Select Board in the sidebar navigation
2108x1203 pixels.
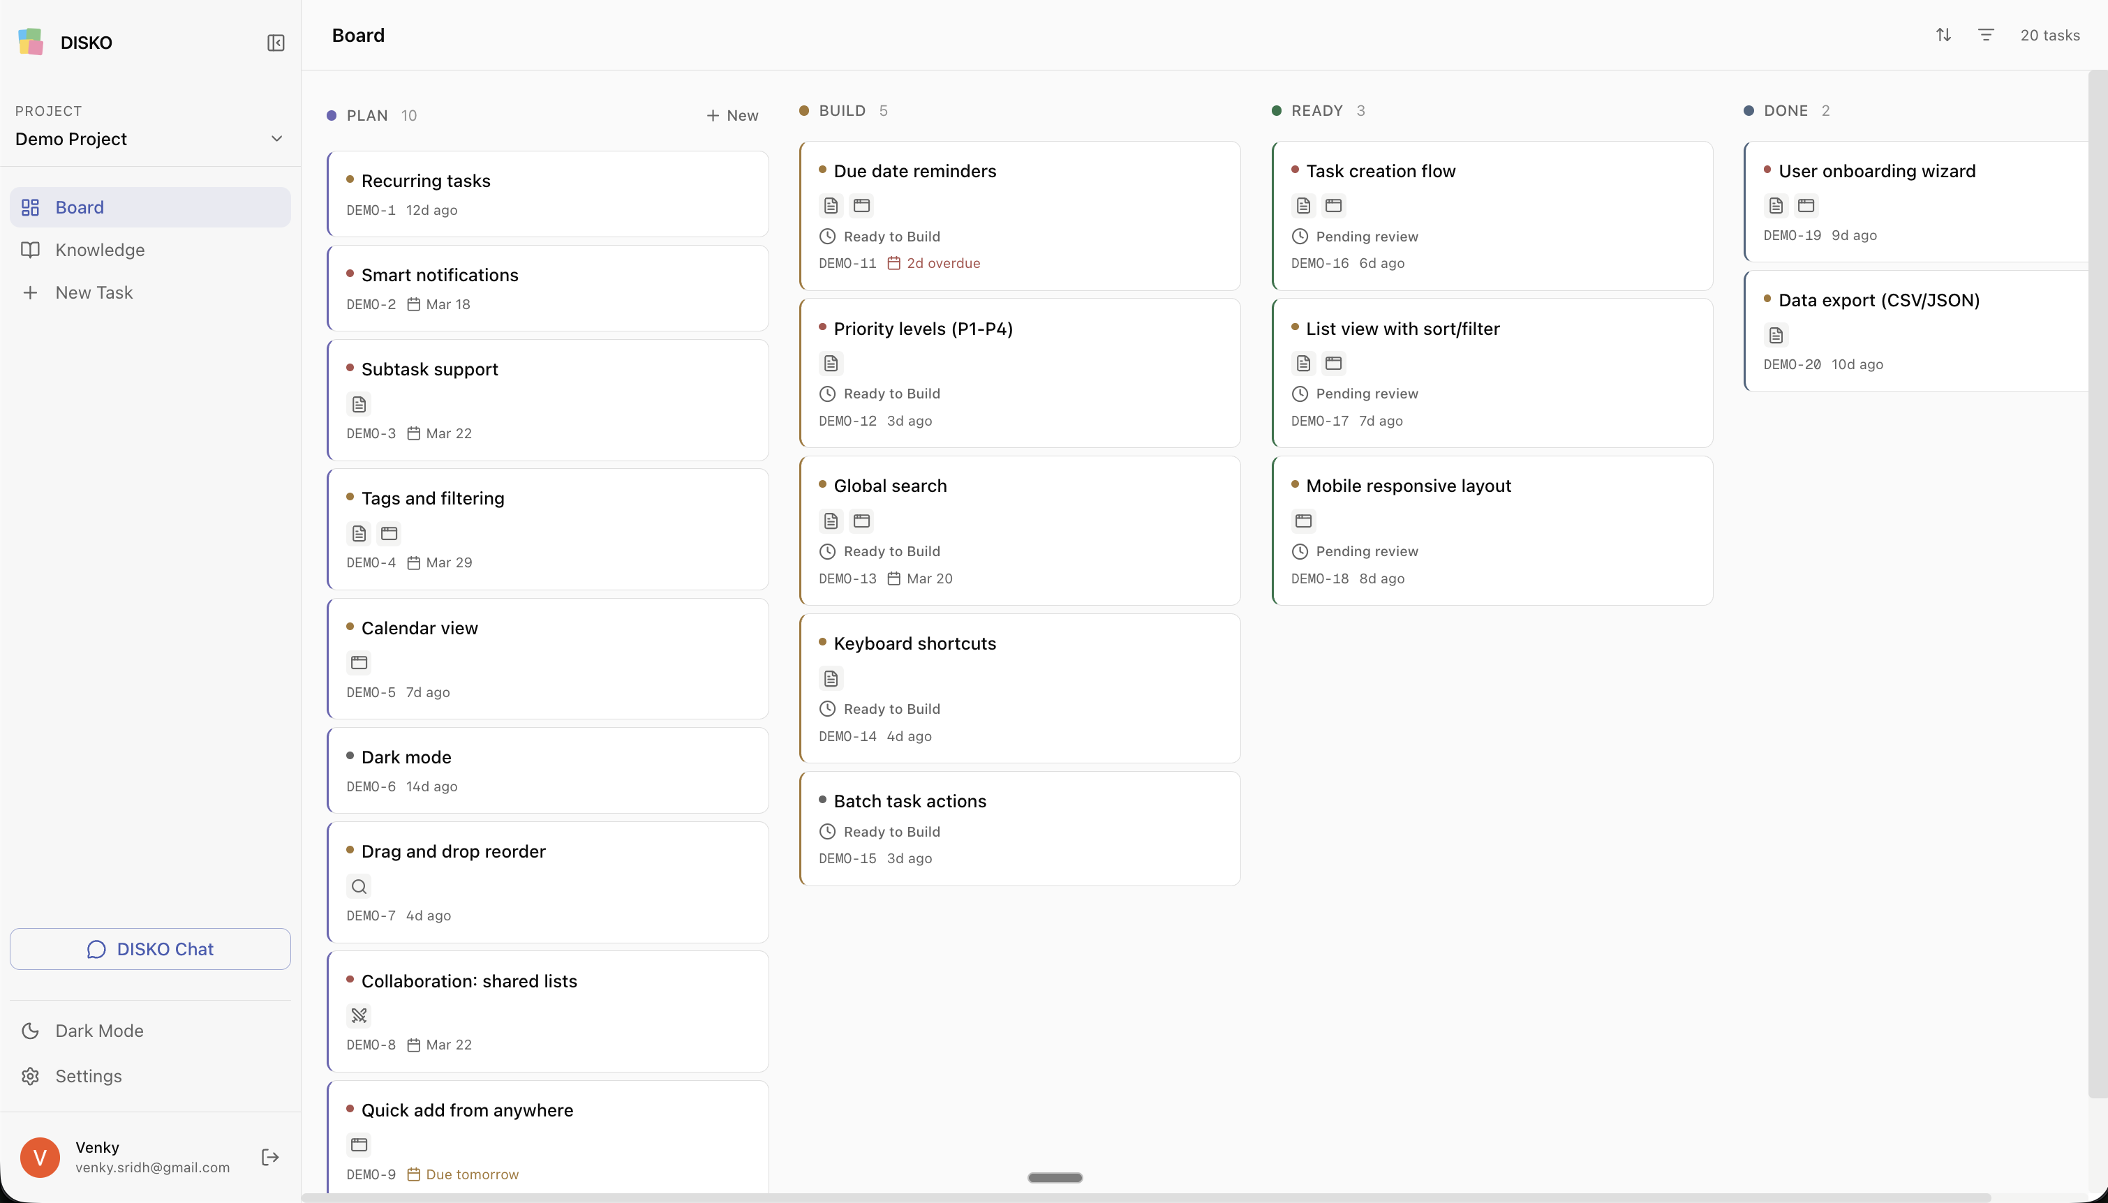click(80, 207)
